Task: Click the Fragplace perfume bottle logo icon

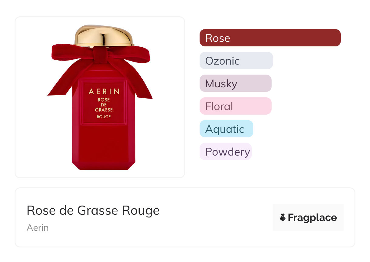Action: coord(283,217)
